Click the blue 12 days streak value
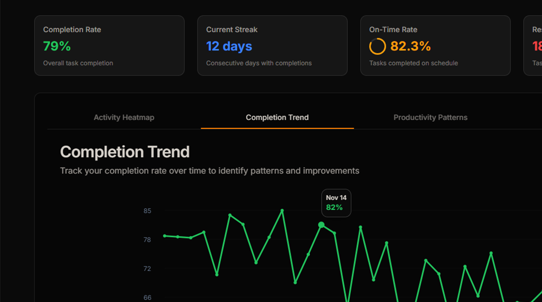 (x=229, y=46)
